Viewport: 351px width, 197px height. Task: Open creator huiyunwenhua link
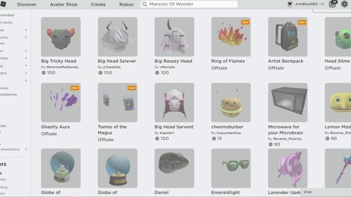[x=229, y=133]
